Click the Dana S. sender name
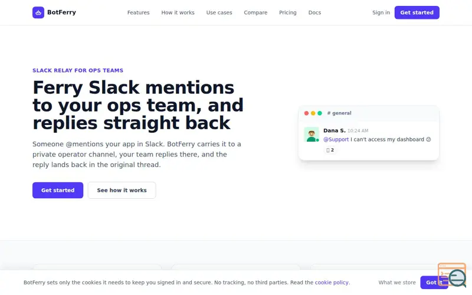Image resolution: width=472 pixels, height=295 pixels. tap(335, 130)
